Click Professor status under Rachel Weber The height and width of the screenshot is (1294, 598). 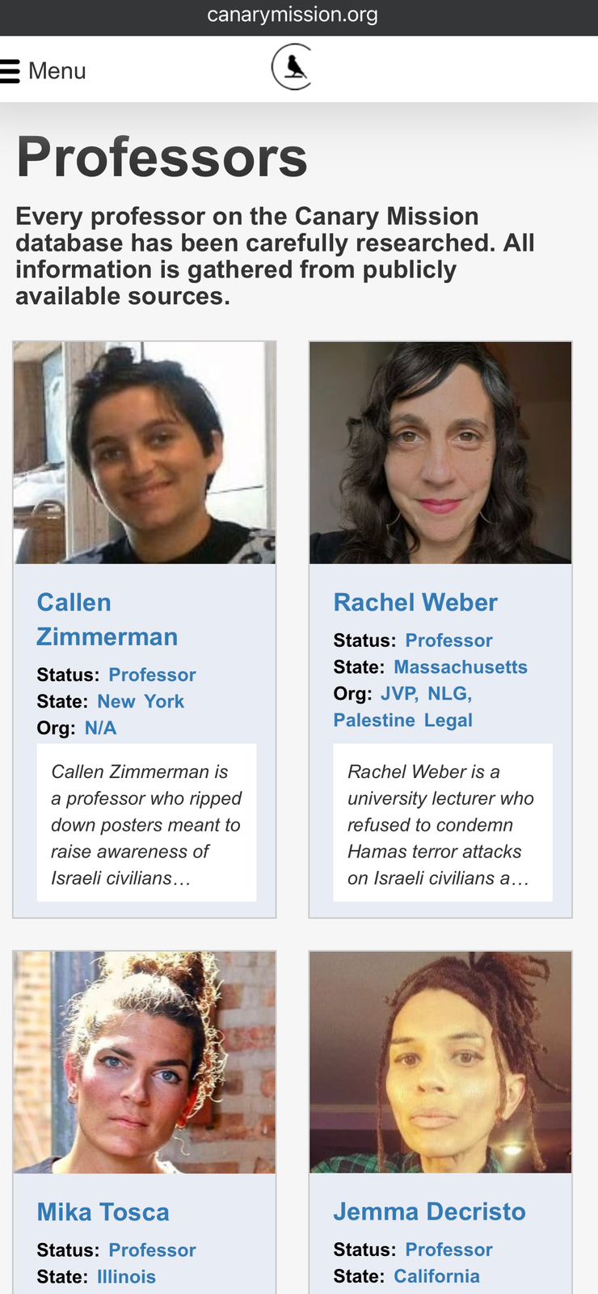point(448,641)
